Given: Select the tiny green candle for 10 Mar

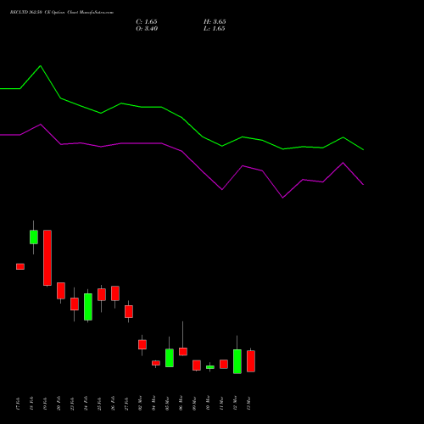Looking at the screenshot, I should 210,367.
